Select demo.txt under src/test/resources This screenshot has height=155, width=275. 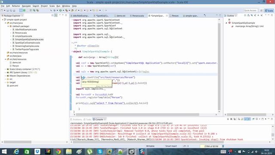[x=16, y=62]
